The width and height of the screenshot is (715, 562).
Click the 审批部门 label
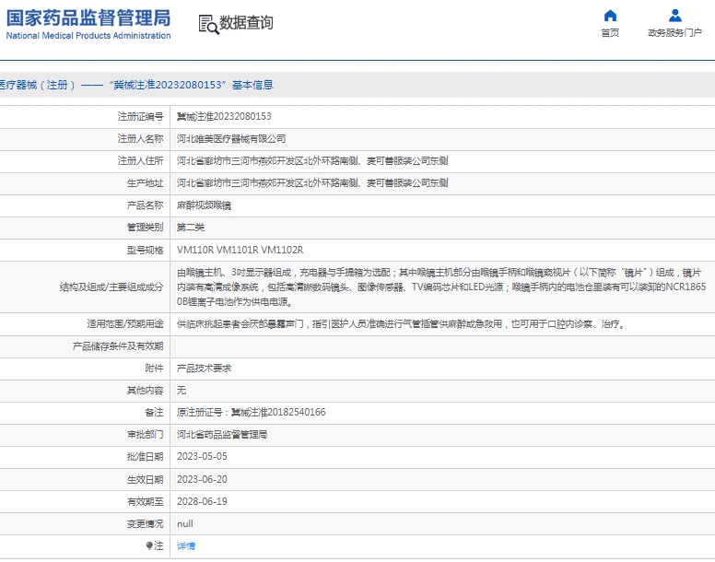145,434
